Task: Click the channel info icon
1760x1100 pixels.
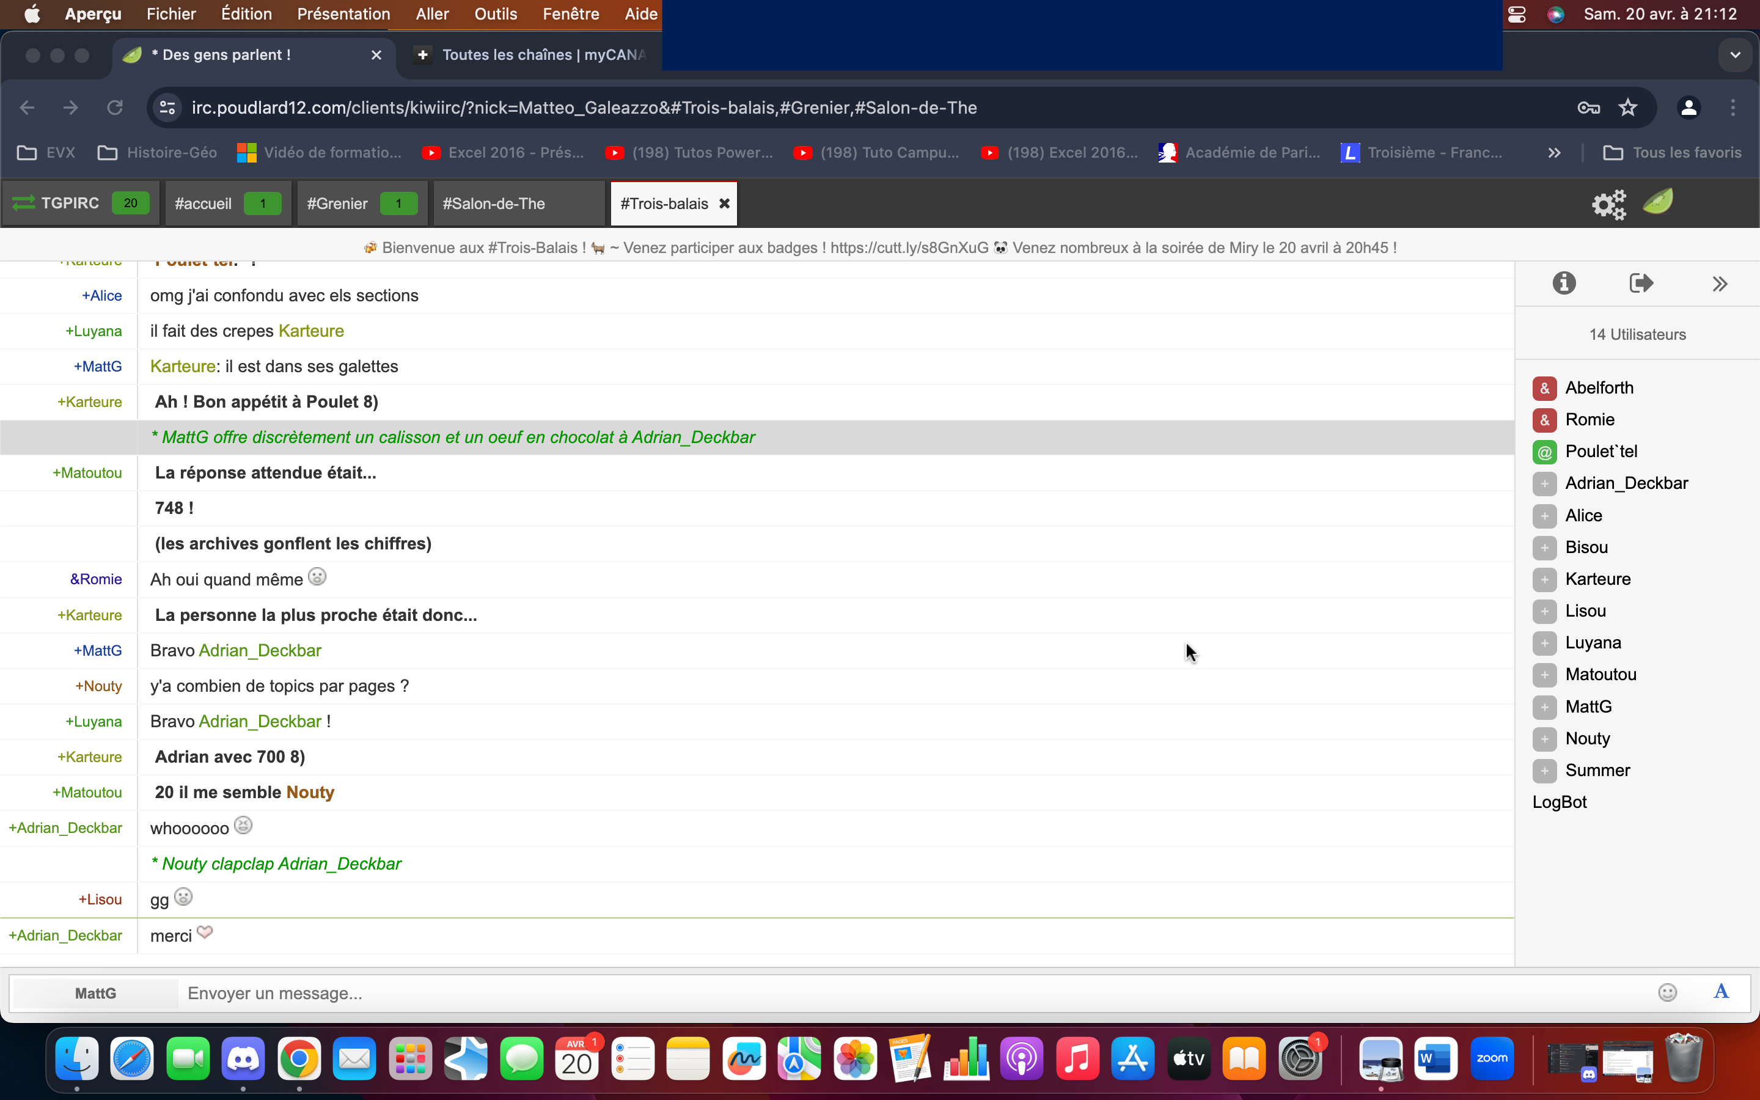Action: click(x=1564, y=283)
